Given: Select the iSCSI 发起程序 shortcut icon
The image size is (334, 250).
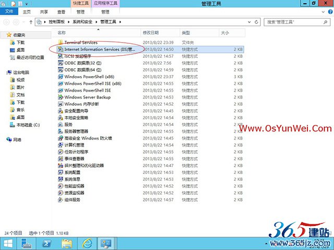Looking at the screenshot, I should click(61, 56).
